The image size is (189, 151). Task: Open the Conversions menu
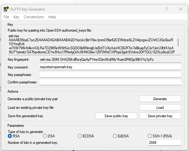34,17
